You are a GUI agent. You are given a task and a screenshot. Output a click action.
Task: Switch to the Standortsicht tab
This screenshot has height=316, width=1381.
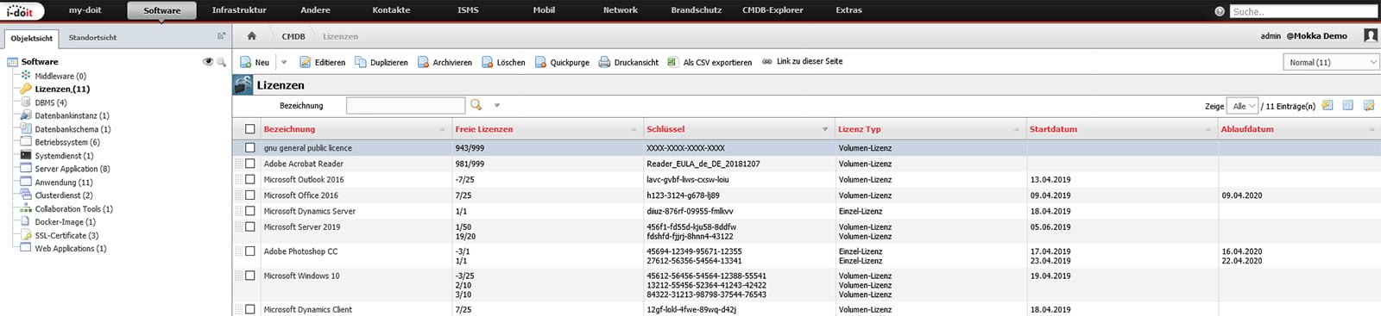coord(92,38)
